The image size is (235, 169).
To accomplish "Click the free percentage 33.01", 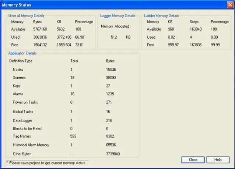I will [x=79, y=45].
